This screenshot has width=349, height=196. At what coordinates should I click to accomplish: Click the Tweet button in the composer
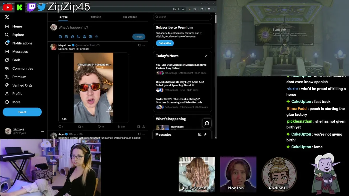[139, 37]
